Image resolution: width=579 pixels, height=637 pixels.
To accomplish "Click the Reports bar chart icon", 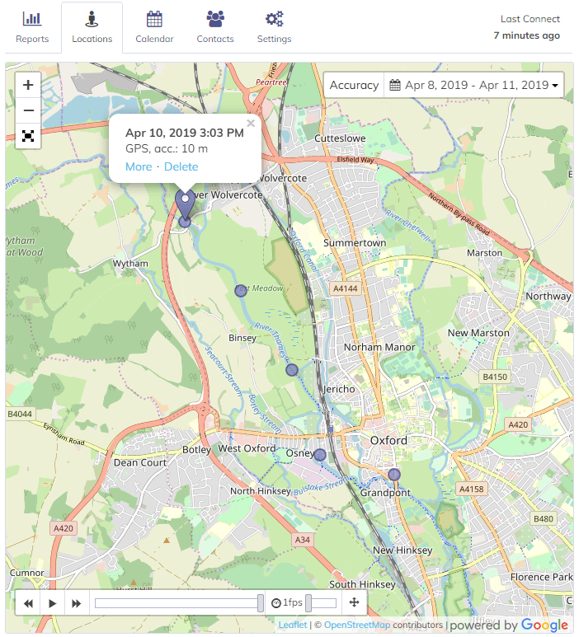I will click(x=32, y=19).
